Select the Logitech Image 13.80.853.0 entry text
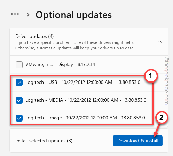The image size is (173, 156). [85, 118]
